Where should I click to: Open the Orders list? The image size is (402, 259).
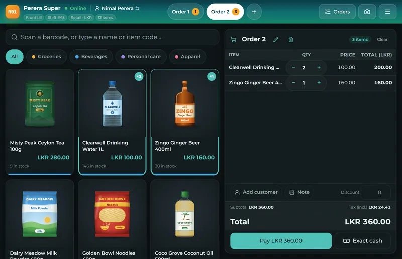pos(337,12)
